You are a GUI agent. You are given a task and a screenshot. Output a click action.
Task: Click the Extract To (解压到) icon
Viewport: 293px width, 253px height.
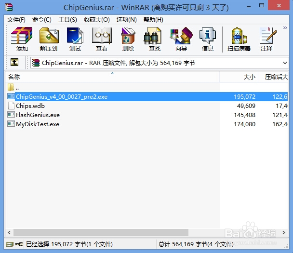pos(49,39)
